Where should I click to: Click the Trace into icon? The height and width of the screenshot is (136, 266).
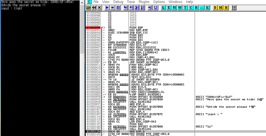pos(137,8)
